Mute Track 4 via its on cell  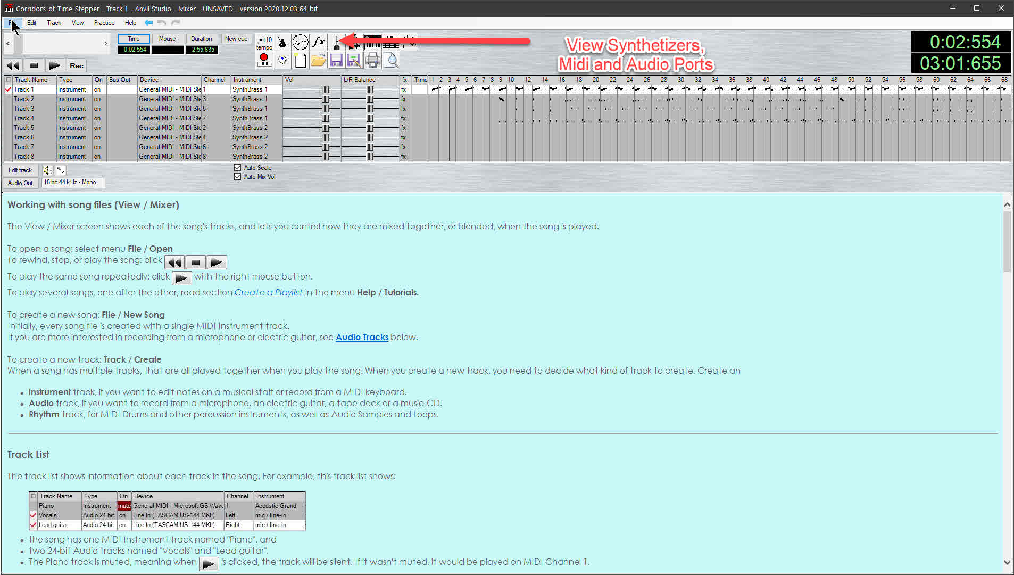99,118
